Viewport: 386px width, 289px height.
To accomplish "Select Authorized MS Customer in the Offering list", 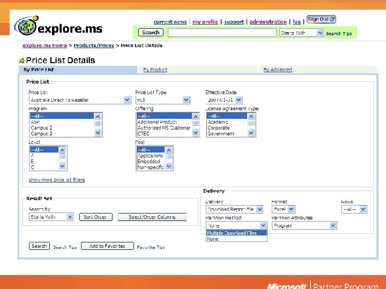I will pos(164,128).
